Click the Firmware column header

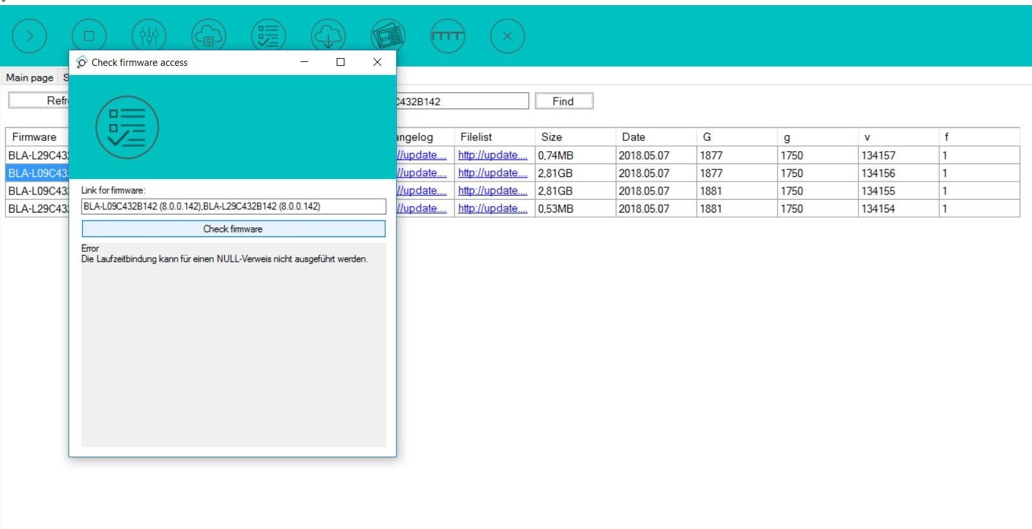[x=37, y=137]
